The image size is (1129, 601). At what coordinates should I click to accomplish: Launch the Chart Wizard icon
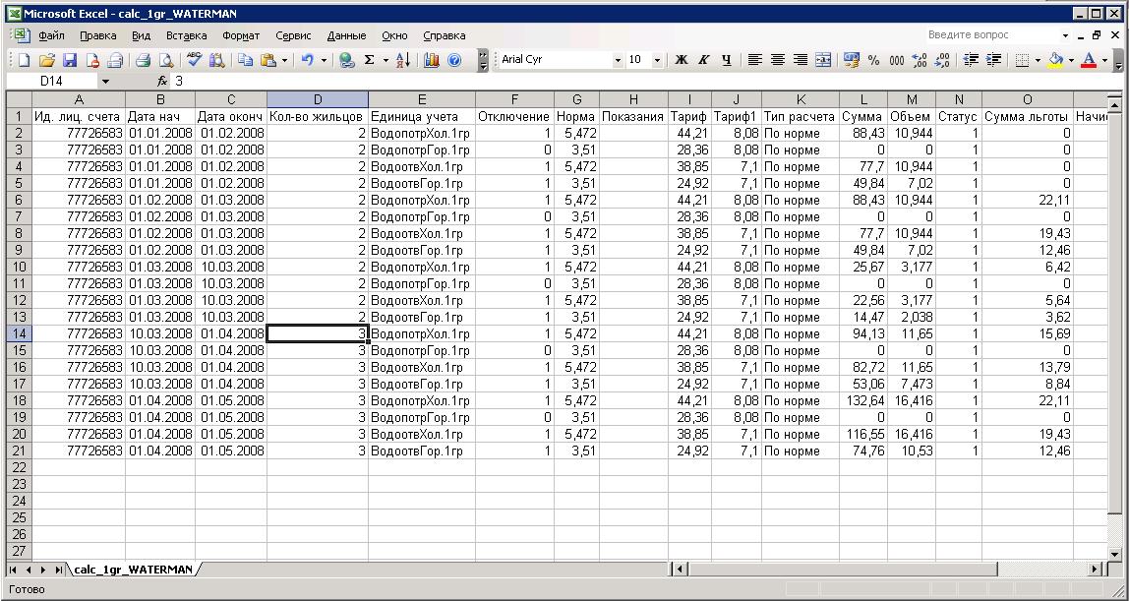tap(432, 60)
